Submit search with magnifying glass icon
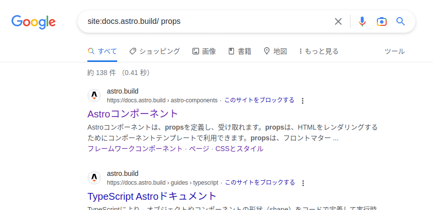Viewport: 433px width, 210px height. click(400, 21)
